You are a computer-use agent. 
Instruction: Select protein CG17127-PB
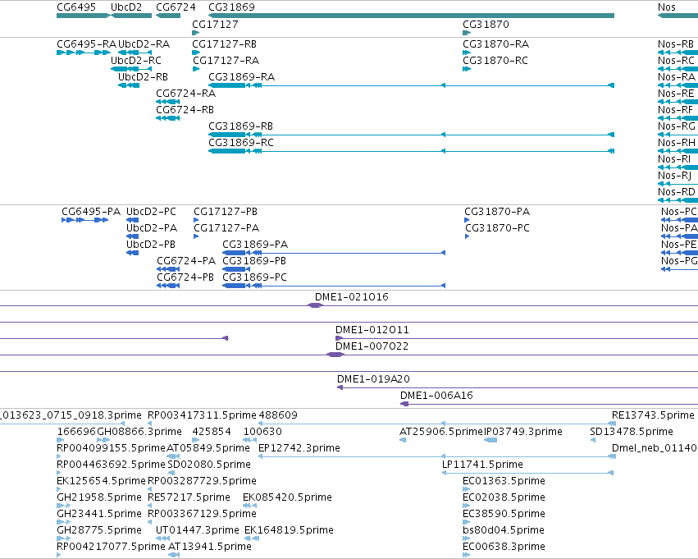[226, 212]
